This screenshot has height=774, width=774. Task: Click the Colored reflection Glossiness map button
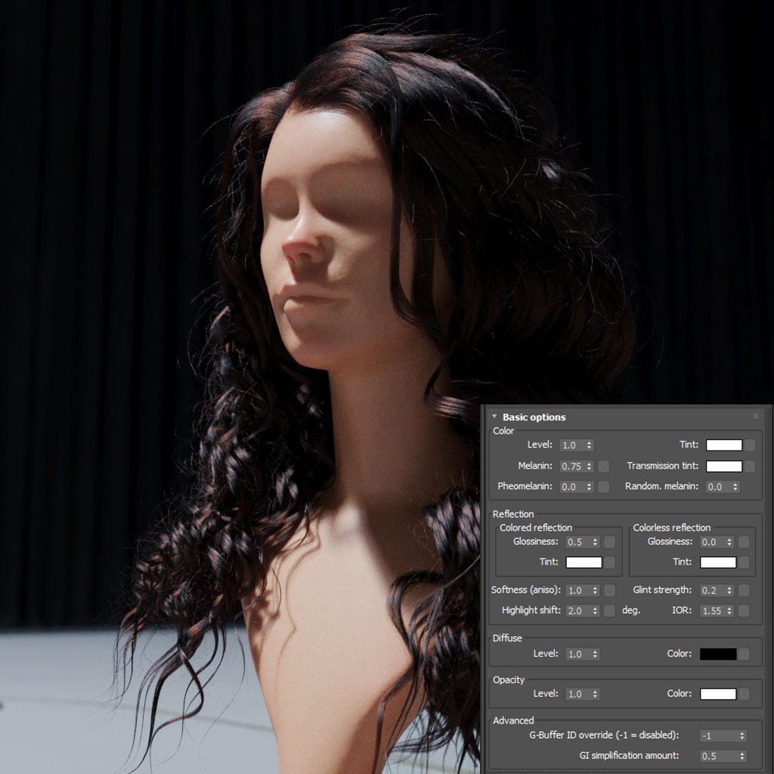click(x=610, y=542)
